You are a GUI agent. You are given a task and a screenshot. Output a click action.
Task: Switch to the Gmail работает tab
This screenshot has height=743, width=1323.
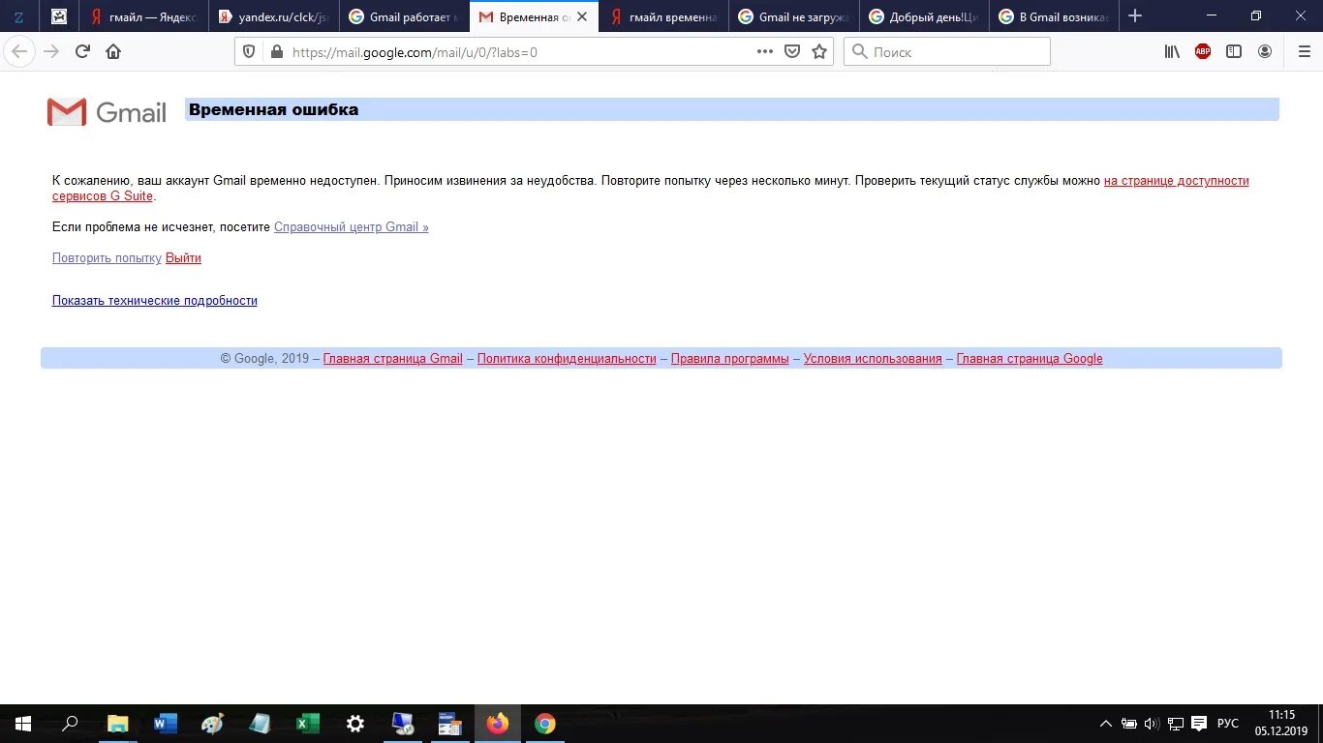pos(404,16)
